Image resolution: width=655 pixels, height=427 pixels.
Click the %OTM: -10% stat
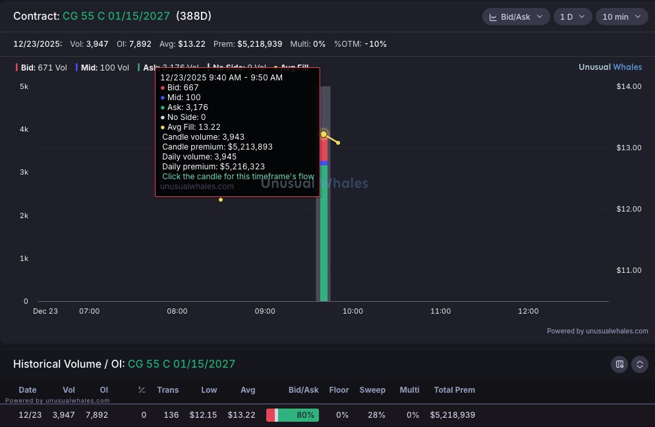(360, 44)
